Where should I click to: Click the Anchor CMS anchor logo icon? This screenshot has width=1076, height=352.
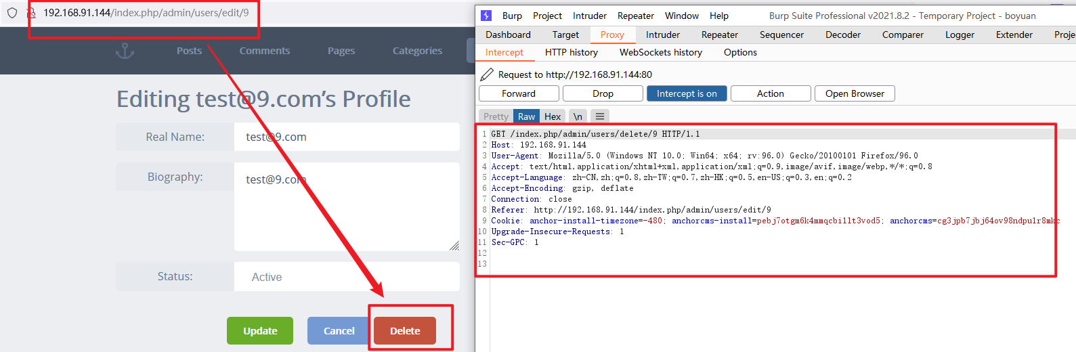pos(125,51)
